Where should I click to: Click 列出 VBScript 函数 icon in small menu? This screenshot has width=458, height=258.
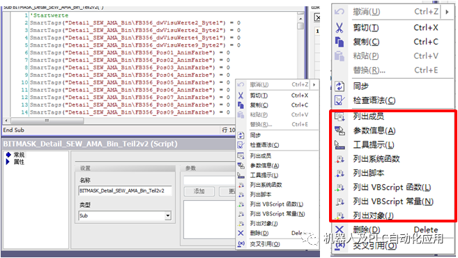point(241,204)
